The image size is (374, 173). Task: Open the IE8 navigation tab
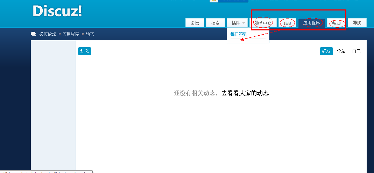click(x=288, y=23)
